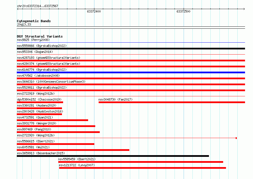Select the blue nsv6146774 variant bar
The width and height of the screenshot is (253, 179).
(x=131, y=72)
